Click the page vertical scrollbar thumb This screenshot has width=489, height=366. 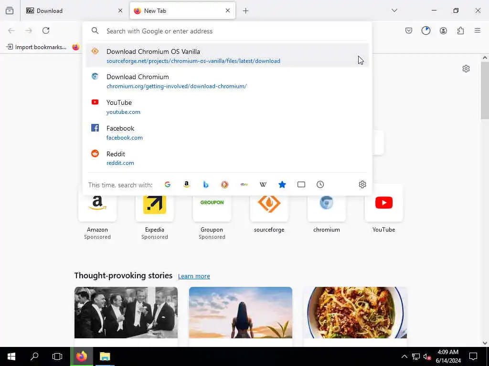click(x=485, y=90)
